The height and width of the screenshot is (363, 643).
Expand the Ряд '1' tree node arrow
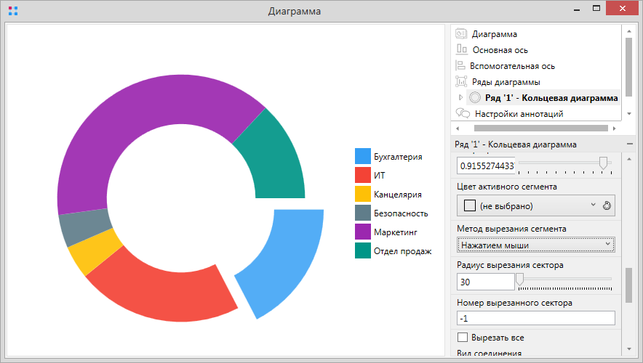[460, 97]
